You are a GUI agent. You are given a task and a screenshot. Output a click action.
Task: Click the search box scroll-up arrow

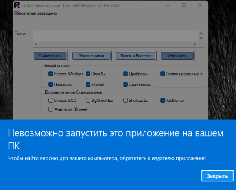click(201, 33)
